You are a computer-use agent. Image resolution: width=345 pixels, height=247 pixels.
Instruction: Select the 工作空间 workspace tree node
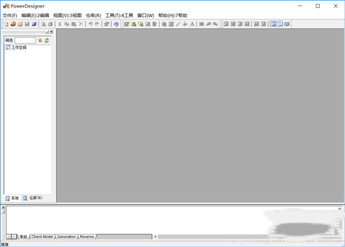pyautogui.click(x=16, y=48)
